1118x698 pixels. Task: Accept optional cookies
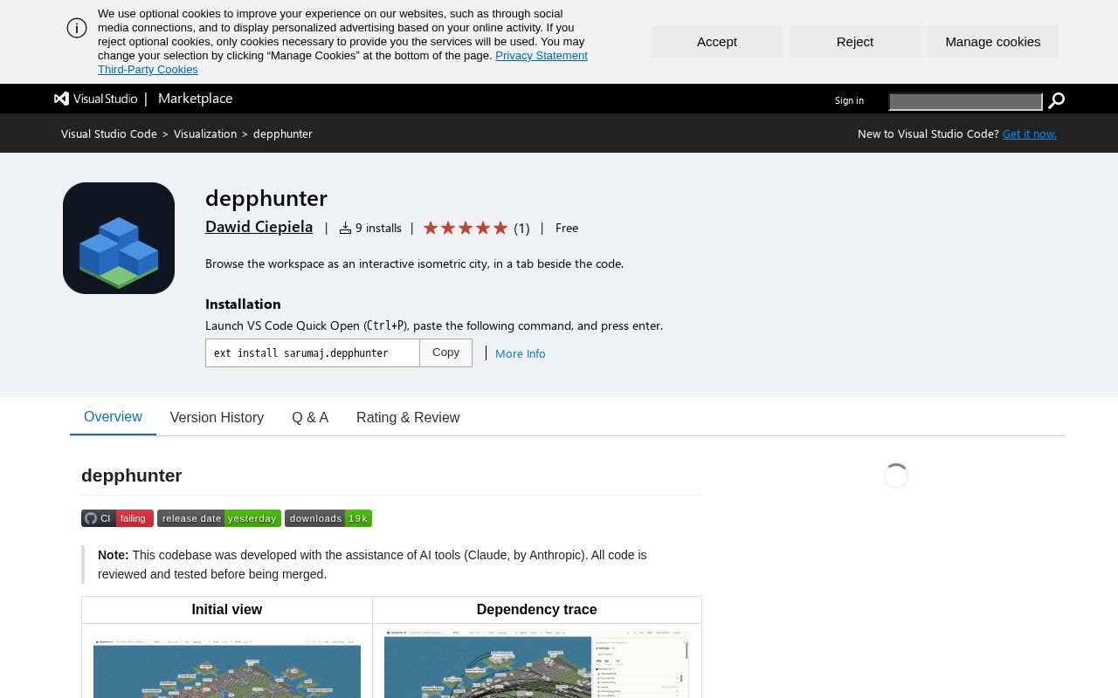717,42
